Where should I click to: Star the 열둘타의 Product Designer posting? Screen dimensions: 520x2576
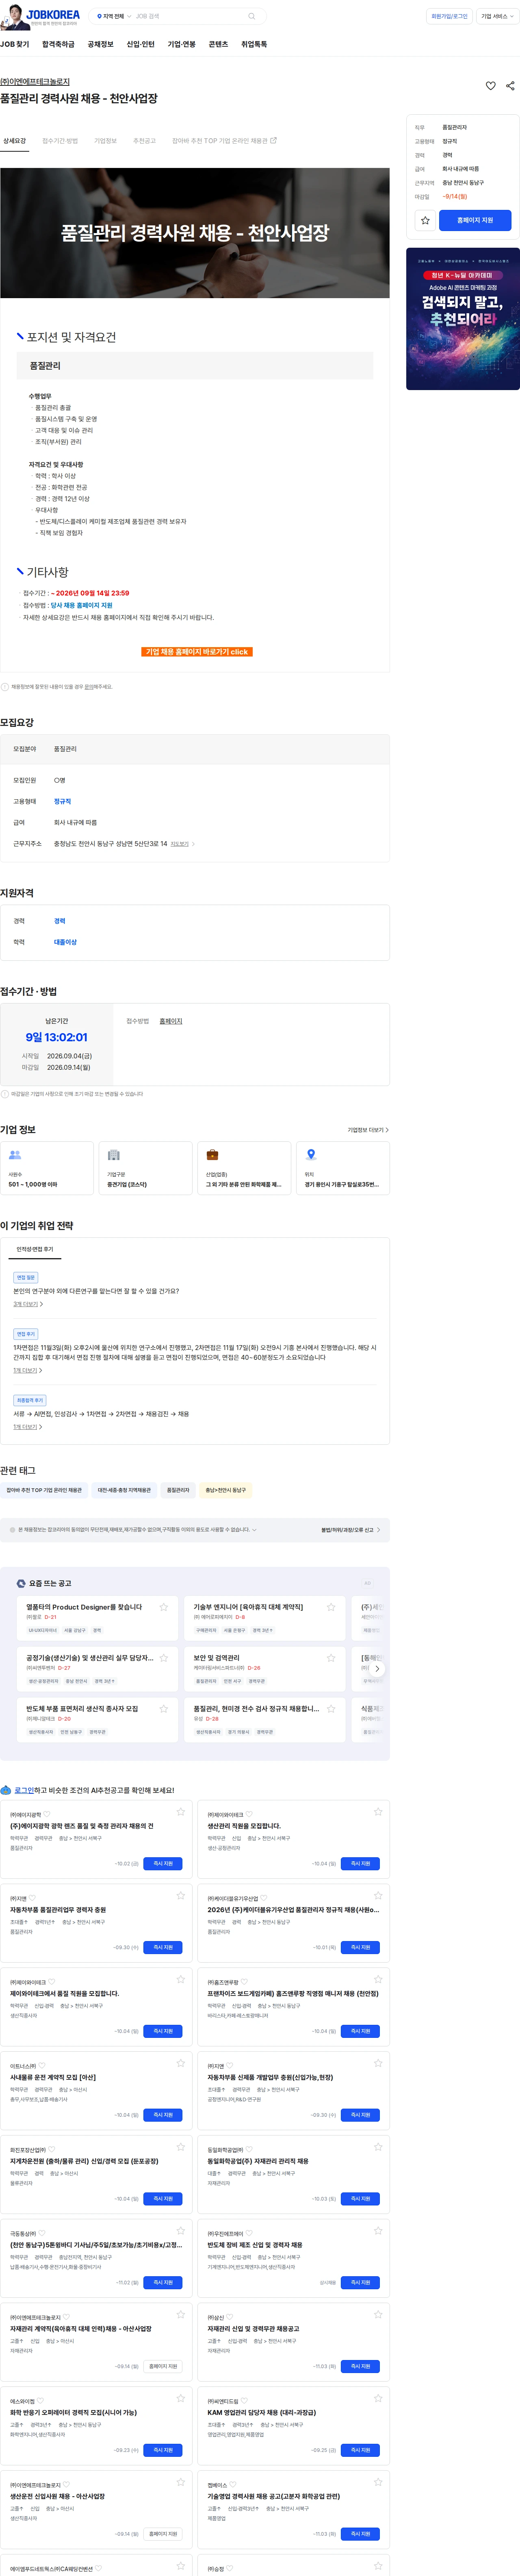[x=164, y=1607]
